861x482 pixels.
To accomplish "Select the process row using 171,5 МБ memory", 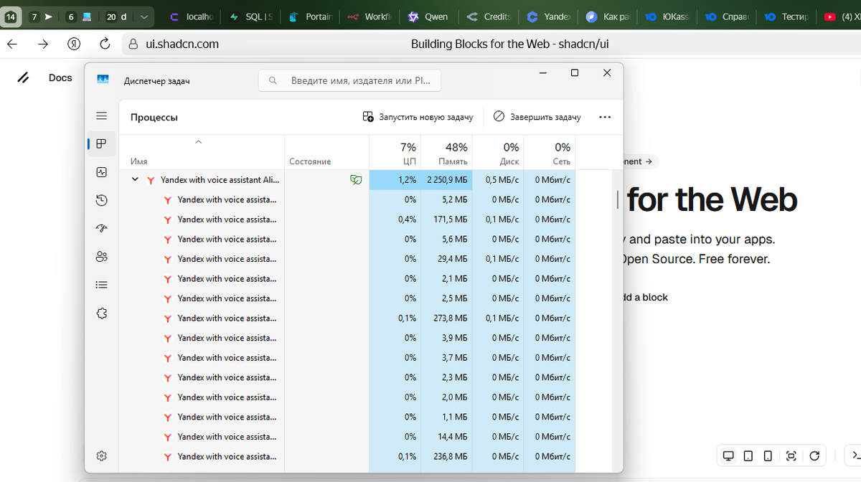I will point(347,219).
